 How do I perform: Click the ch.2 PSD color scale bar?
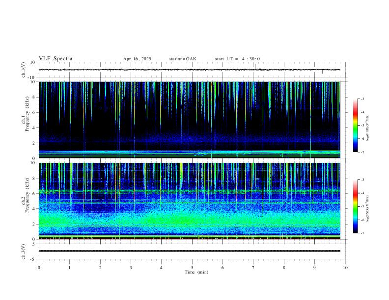coord(355,206)
